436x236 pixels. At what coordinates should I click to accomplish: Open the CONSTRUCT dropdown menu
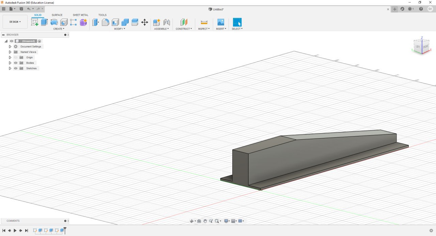click(x=184, y=29)
